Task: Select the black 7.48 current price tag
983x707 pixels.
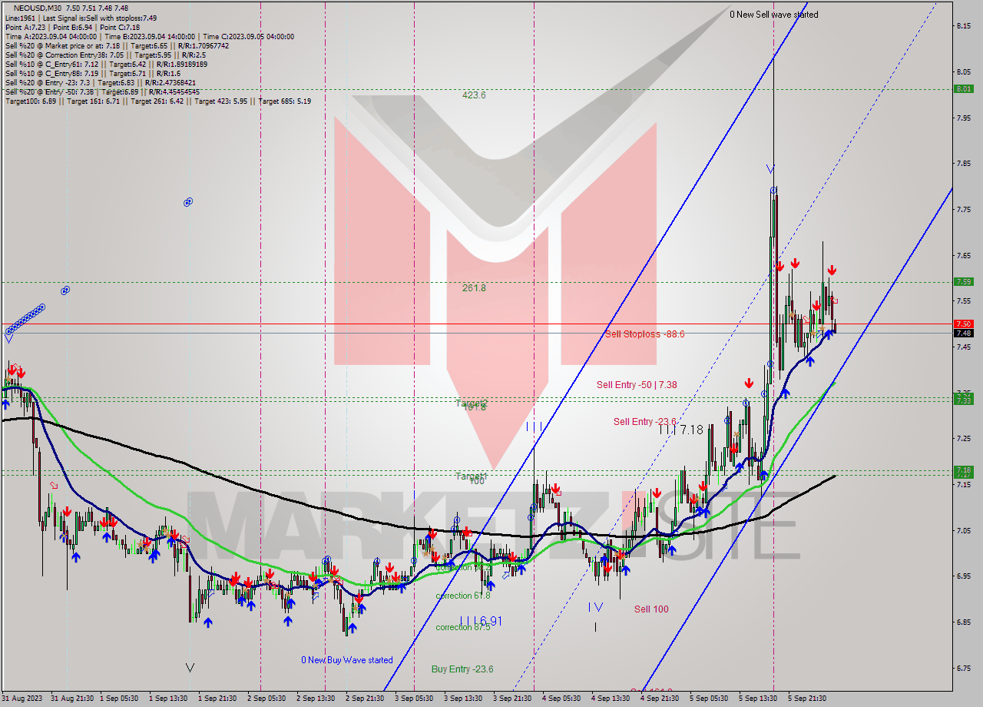Action: (x=964, y=334)
